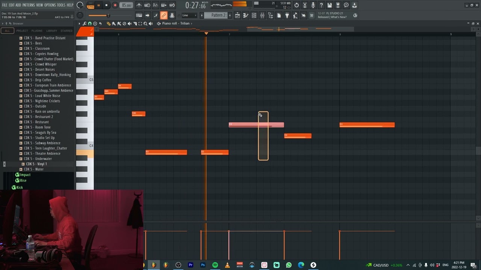Open the Playlist view button

tap(237, 15)
